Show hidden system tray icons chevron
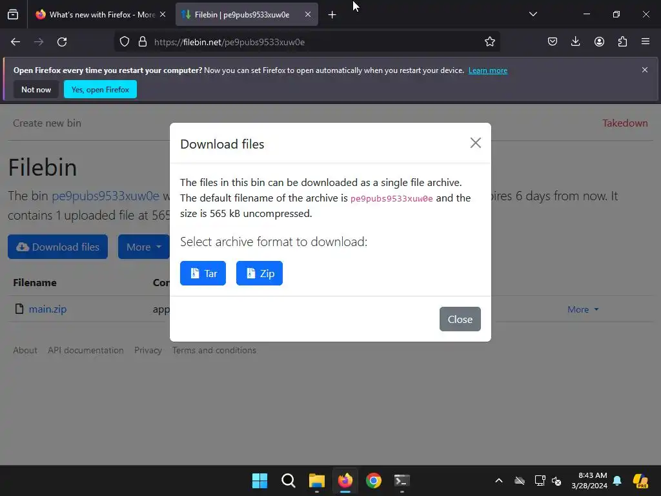Image resolution: width=661 pixels, height=496 pixels. (x=499, y=480)
